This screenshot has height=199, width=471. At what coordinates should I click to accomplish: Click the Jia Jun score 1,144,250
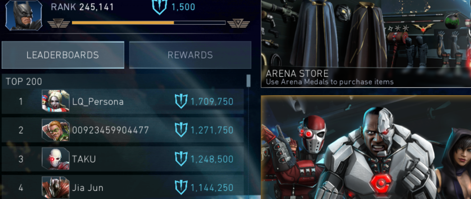212,188
